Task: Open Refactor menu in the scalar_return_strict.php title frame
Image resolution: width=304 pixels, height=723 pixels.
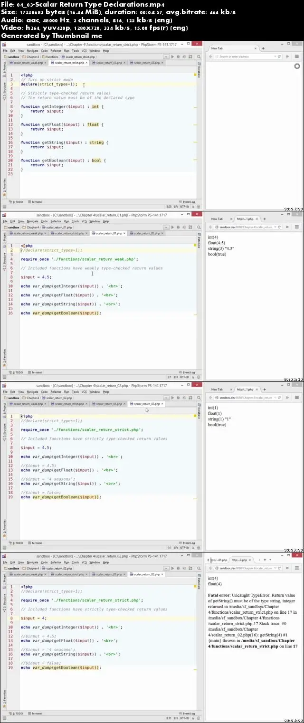Action: (56, 50)
